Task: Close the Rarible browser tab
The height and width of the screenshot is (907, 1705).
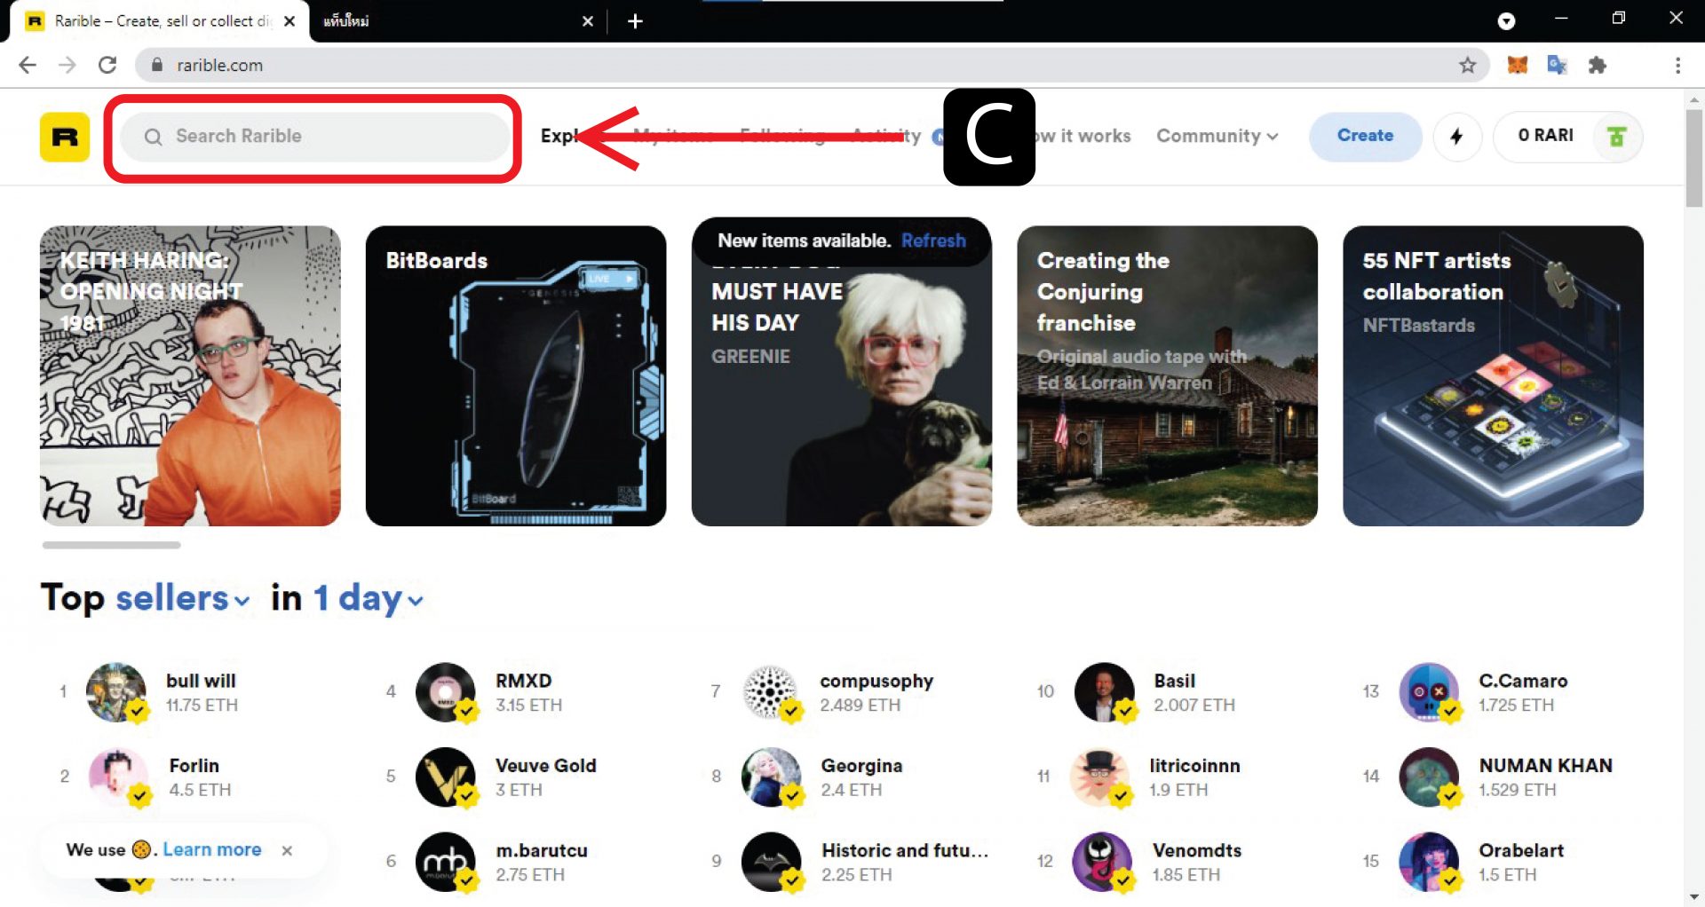Action: pyautogui.click(x=289, y=21)
